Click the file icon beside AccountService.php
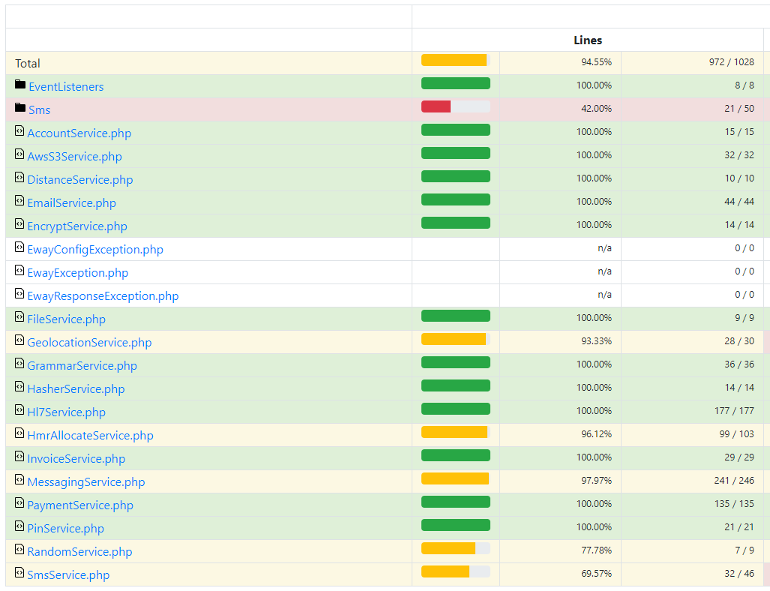 (x=19, y=130)
